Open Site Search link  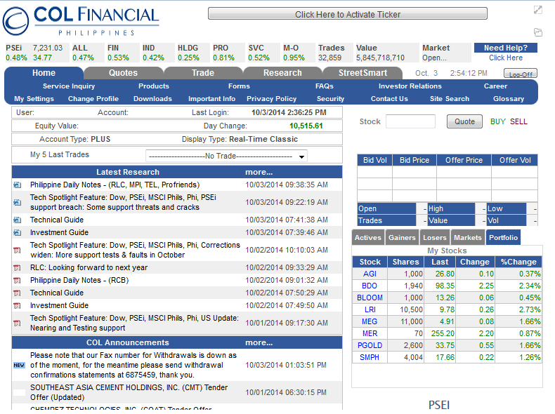click(450, 99)
